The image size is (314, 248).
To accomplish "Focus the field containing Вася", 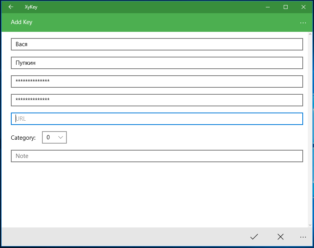I will pos(157,44).
